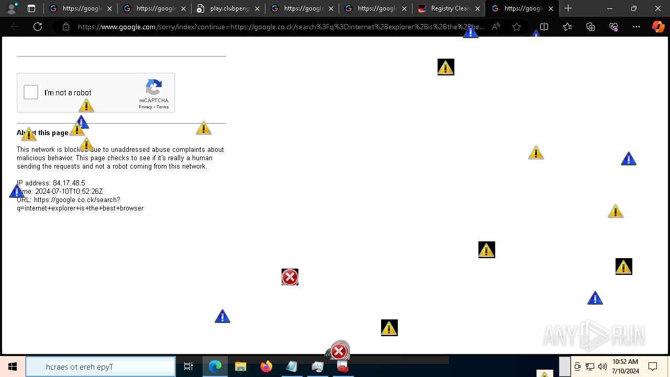Open the notification center
Screen dimensions: 670x377
(x=653, y=367)
